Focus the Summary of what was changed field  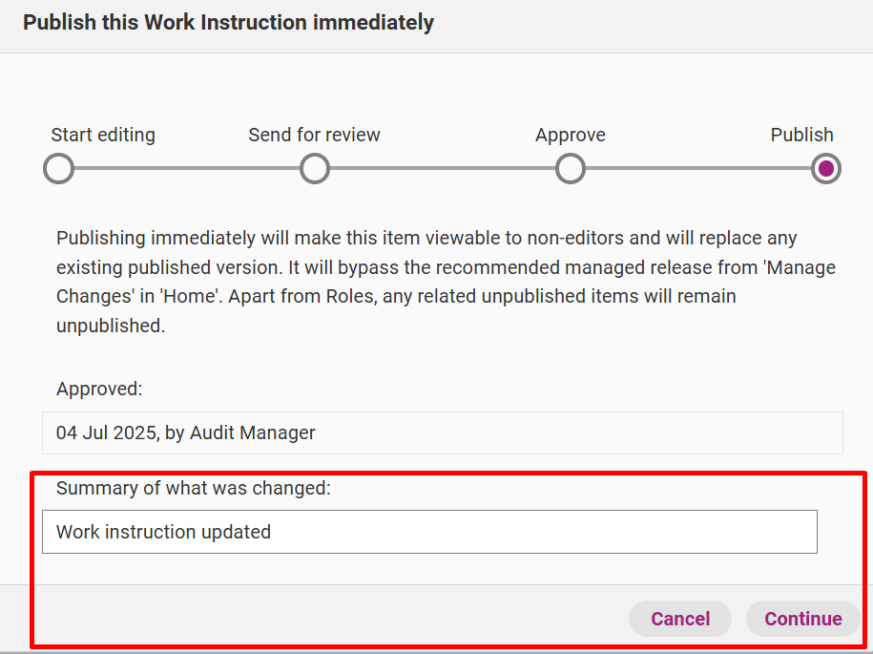pos(429,532)
